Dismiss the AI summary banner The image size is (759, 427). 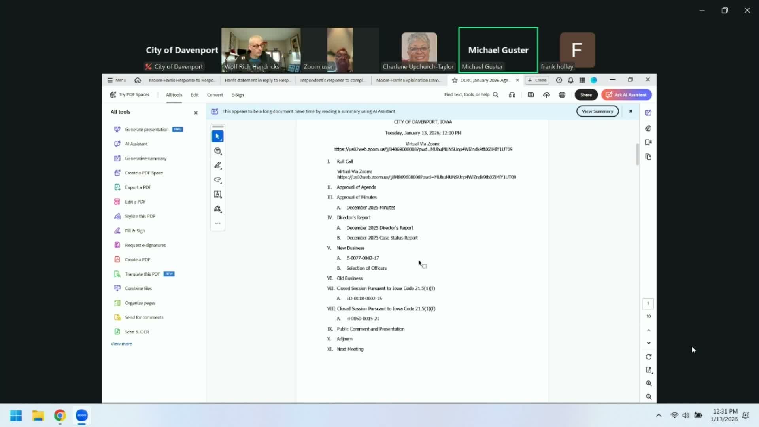(631, 111)
